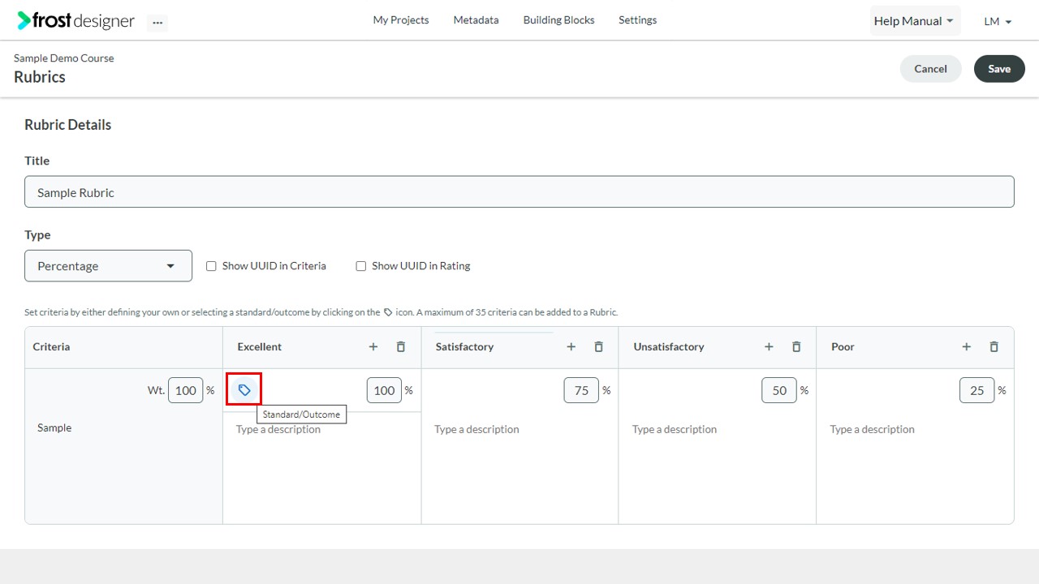1039x584 pixels.
Task: Edit the Poor 25 percent field
Action: coord(977,390)
